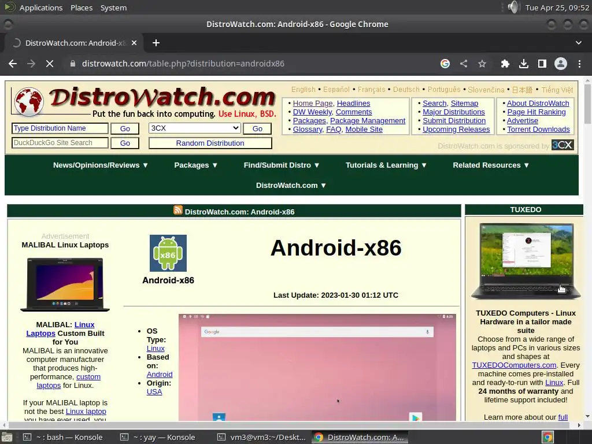Click the Android-x86 screenshot image
This screenshot has width=592, height=444.
[317, 367]
